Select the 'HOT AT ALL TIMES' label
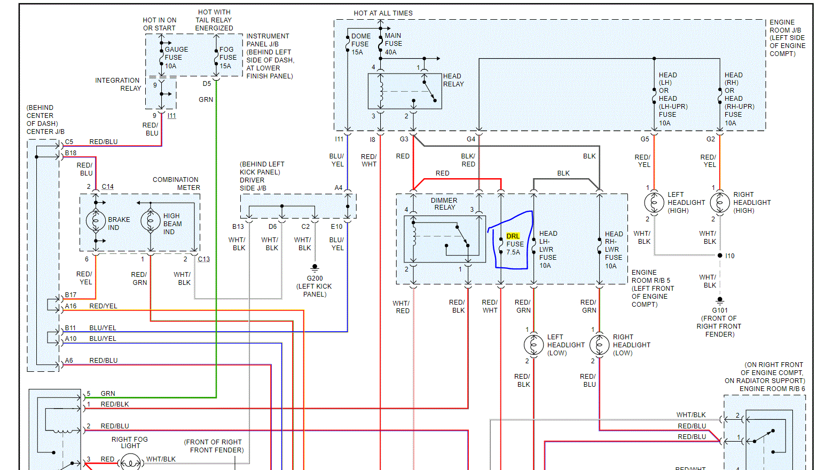This screenshot has width=825, height=470. coord(383,13)
